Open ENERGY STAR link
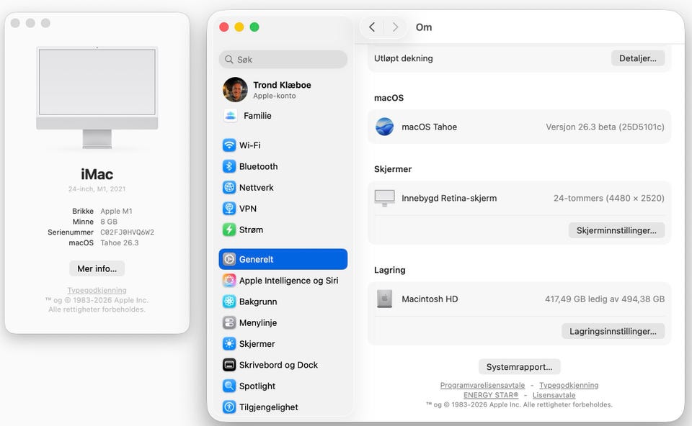The width and height of the screenshot is (692, 426). 491,395
